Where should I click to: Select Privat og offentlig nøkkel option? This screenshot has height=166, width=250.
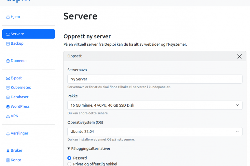69,164
